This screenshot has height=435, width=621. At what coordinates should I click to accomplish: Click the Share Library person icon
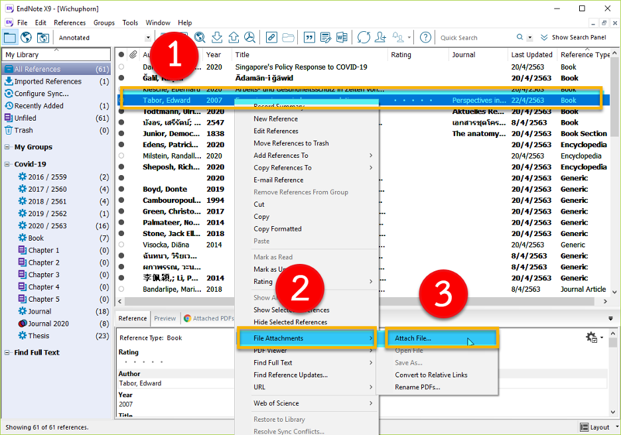click(x=381, y=37)
